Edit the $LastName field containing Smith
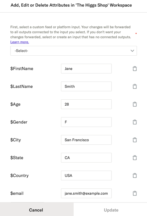Screen dimensions: 147x216 coord(86,86)
